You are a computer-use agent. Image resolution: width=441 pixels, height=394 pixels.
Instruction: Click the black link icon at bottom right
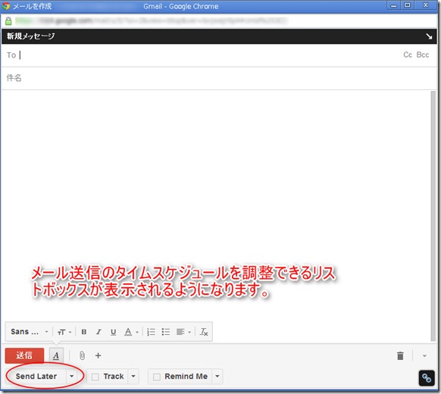[x=427, y=378]
